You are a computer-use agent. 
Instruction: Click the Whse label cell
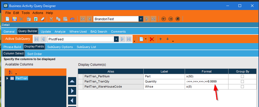[164, 87]
